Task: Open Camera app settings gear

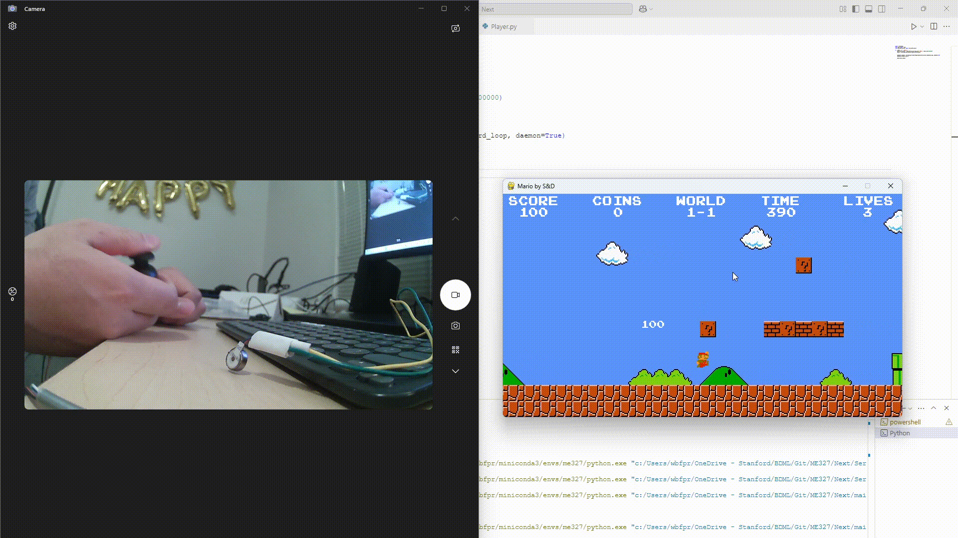Action: [12, 26]
